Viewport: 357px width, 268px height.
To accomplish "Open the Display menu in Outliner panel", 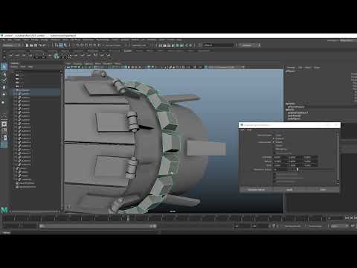I will [14, 67].
